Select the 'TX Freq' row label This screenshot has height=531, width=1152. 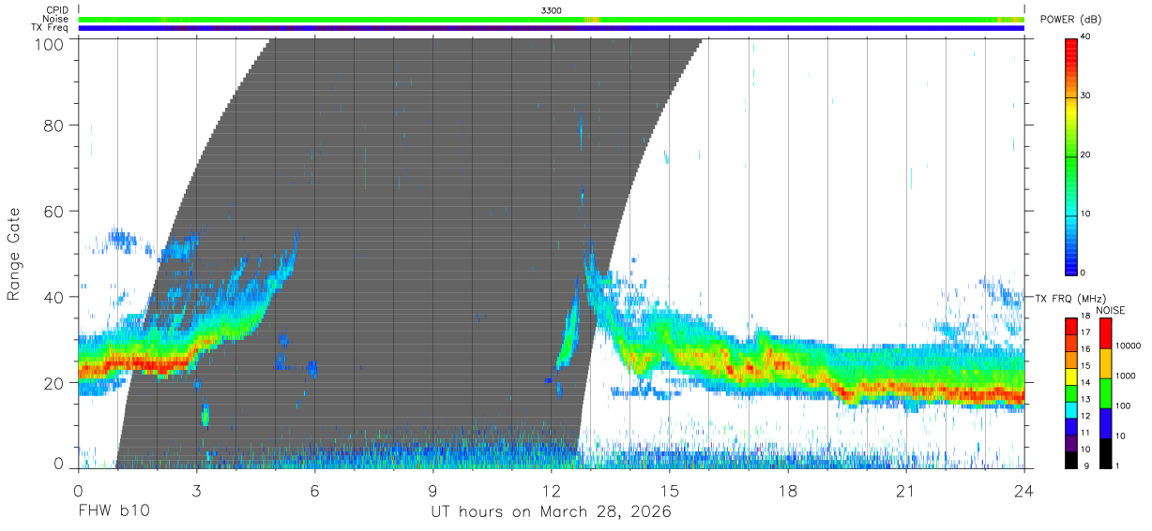tap(51, 28)
